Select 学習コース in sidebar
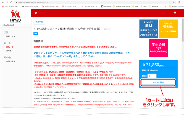This screenshot has height=116, width=184. [10, 36]
